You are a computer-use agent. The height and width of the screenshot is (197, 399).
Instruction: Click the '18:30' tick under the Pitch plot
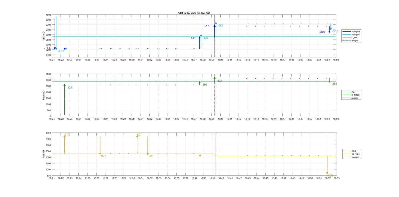132,119
